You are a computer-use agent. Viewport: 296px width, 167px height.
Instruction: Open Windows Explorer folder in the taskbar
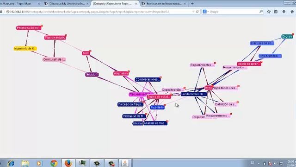coord(25,163)
